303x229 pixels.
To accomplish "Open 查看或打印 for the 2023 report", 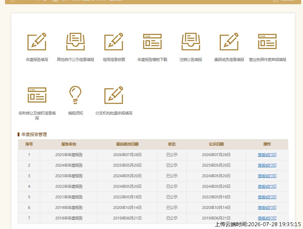I will [x=267, y=176].
